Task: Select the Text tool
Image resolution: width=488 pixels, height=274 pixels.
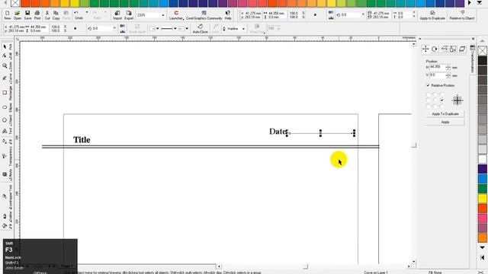Action: [x=5, y=131]
